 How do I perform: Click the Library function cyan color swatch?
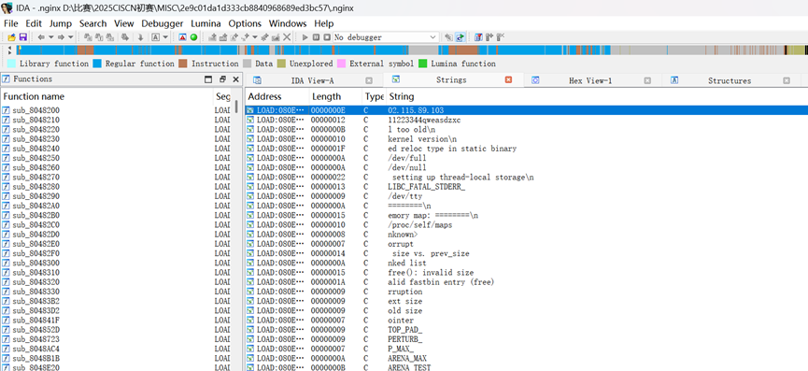click(11, 64)
